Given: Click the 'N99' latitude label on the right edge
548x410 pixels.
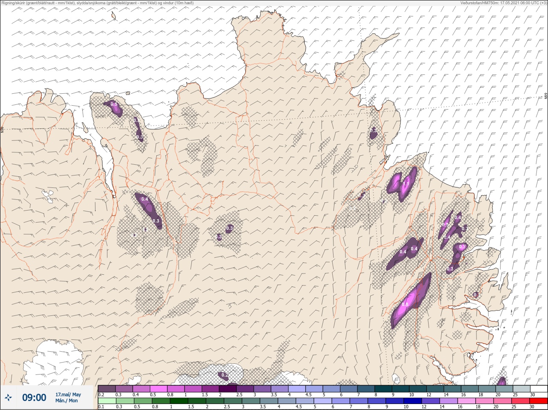Looking at the screenshot, I should pos(546,96).
